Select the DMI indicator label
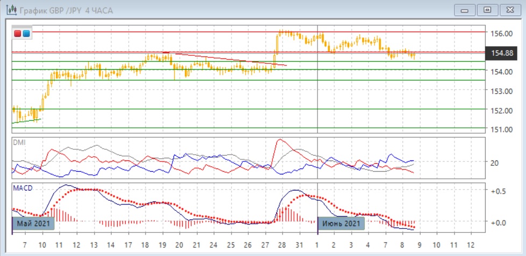Image resolution: width=526 pixels, height=256 pixels. 18,142
